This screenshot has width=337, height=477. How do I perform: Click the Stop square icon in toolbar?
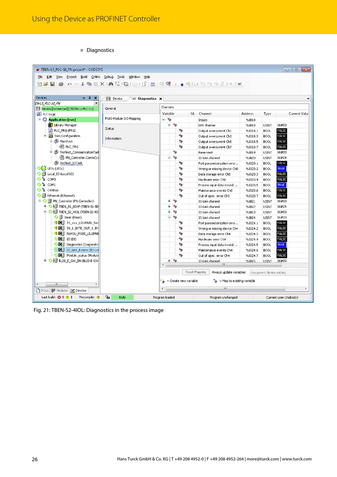click(x=182, y=84)
